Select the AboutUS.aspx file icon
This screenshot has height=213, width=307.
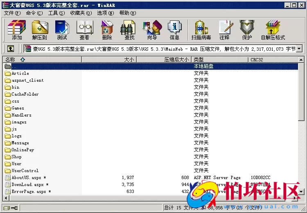click(8, 177)
